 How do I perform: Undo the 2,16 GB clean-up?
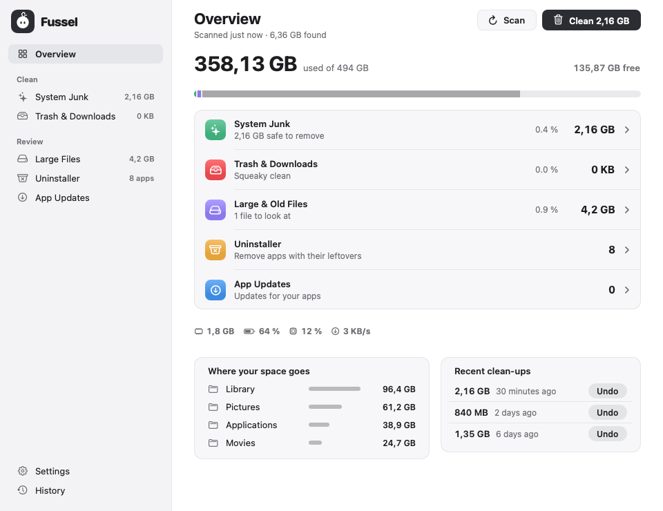pyautogui.click(x=607, y=392)
